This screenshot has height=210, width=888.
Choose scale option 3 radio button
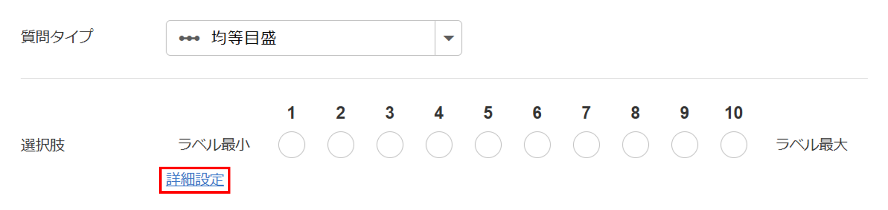(x=390, y=145)
